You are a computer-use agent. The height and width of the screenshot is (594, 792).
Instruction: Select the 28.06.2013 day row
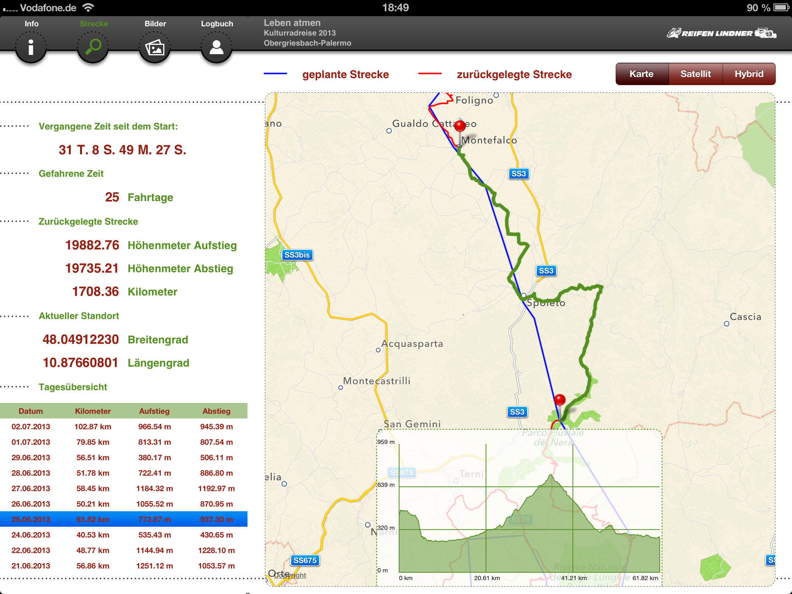click(x=124, y=473)
